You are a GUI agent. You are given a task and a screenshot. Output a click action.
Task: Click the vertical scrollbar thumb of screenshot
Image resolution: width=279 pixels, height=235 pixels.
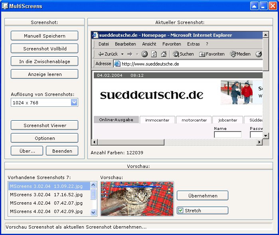click(x=265, y=54)
